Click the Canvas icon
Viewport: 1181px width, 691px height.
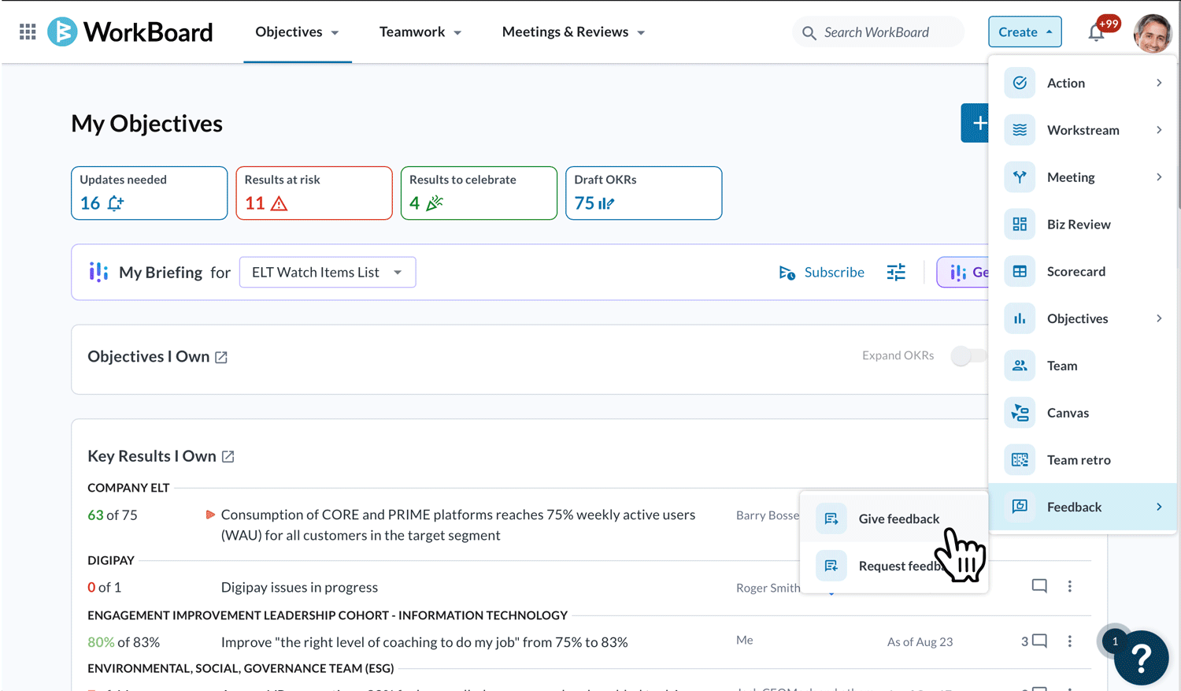[1020, 413]
